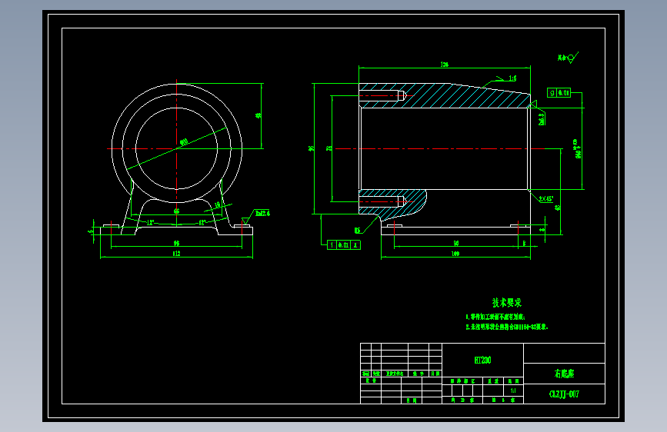The image size is (667, 432).
Task: Select the drawing number CLZJJ-007
Action: pos(564,394)
